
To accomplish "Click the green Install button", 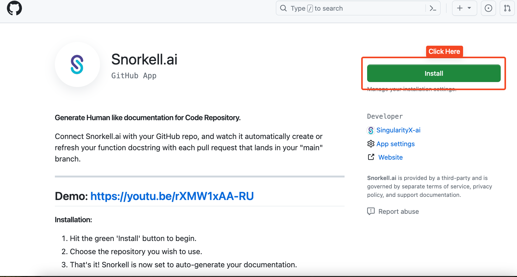I will tap(434, 73).
